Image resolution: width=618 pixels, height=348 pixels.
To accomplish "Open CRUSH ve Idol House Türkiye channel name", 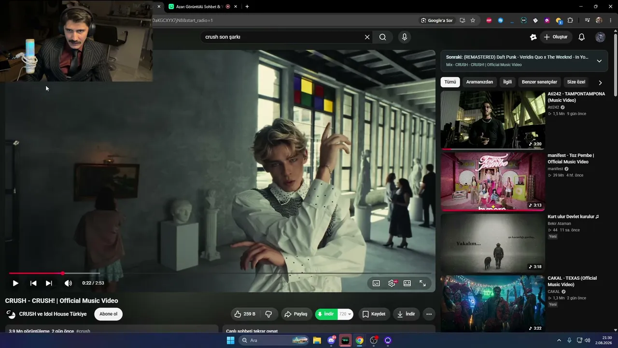I will [x=53, y=314].
